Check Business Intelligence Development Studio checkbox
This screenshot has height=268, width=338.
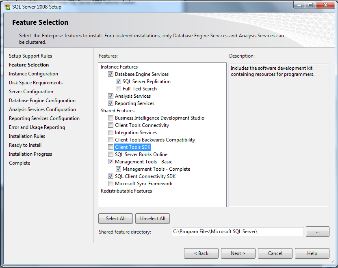click(x=110, y=118)
